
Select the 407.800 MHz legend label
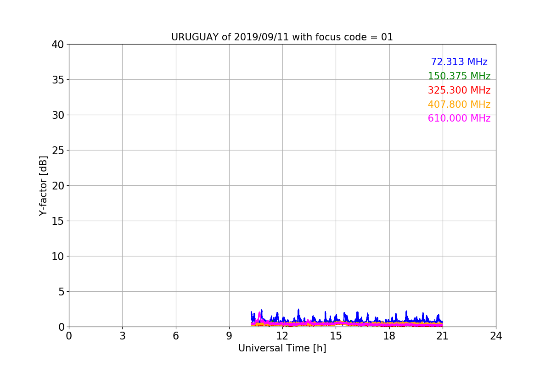[x=459, y=105]
